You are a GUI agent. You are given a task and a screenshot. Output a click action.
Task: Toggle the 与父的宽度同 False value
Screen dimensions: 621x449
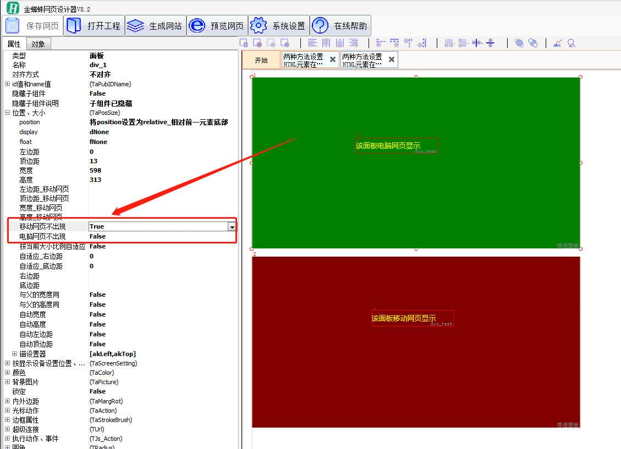(97, 295)
